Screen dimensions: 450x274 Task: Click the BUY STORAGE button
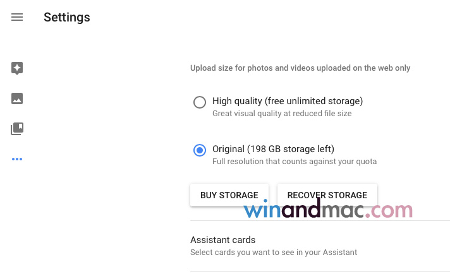[229, 195]
